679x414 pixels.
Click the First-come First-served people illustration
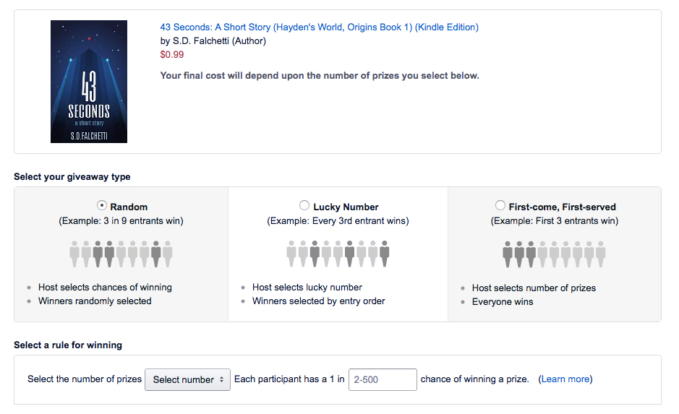tap(555, 254)
